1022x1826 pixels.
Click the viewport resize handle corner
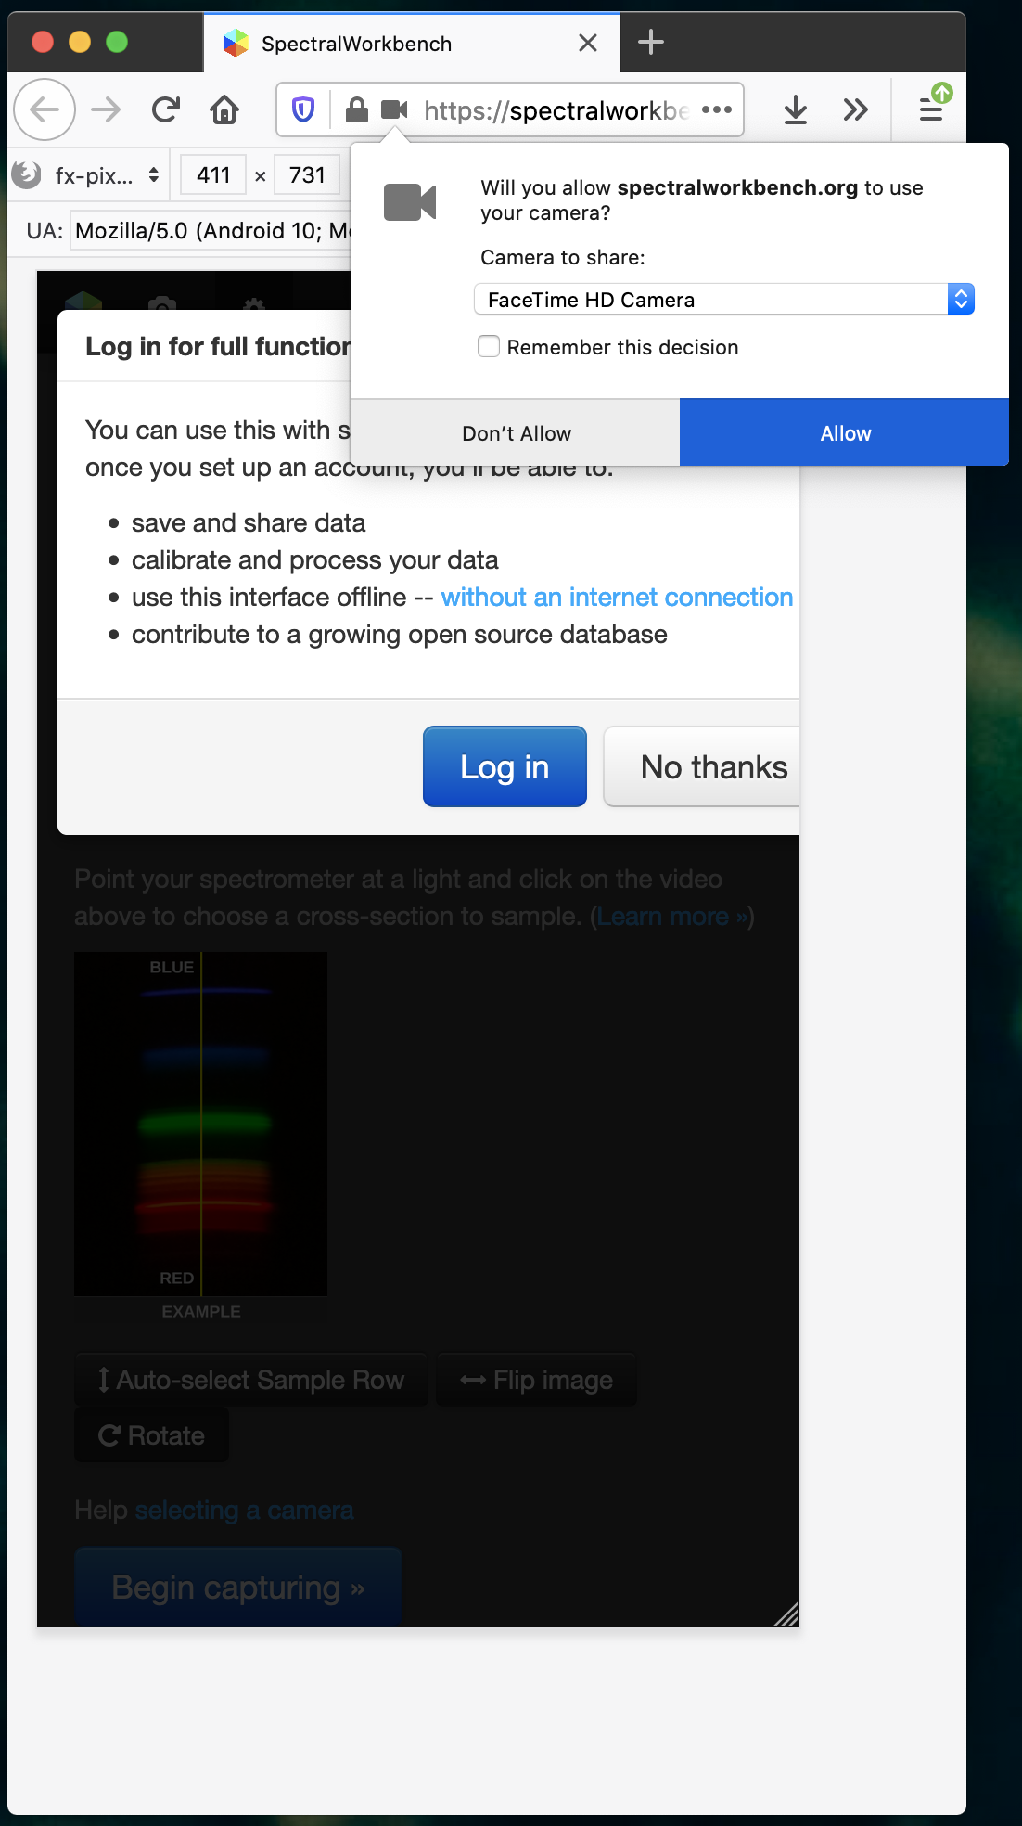coord(786,1614)
